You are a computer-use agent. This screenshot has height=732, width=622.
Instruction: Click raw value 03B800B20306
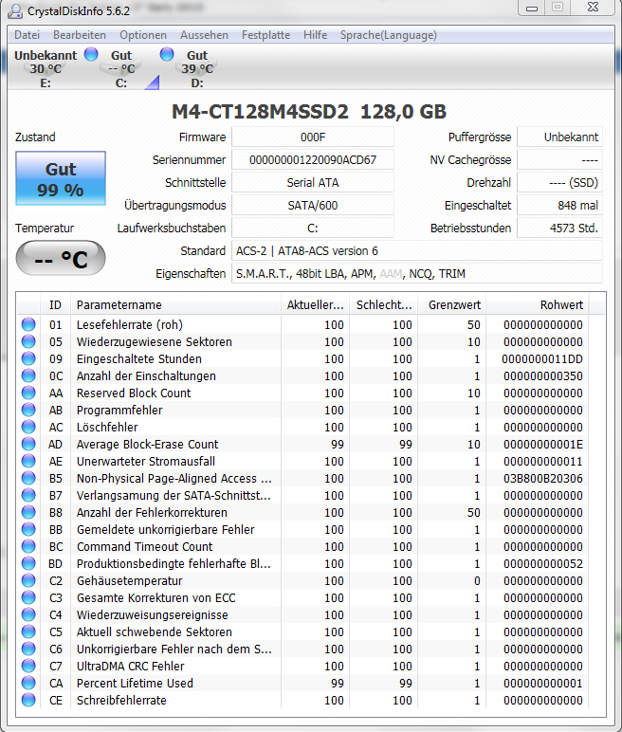[543, 479]
